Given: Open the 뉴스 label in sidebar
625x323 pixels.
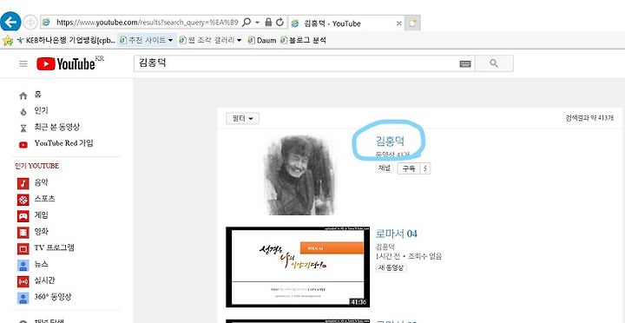Looking at the screenshot, I should (x=41, y=264).
